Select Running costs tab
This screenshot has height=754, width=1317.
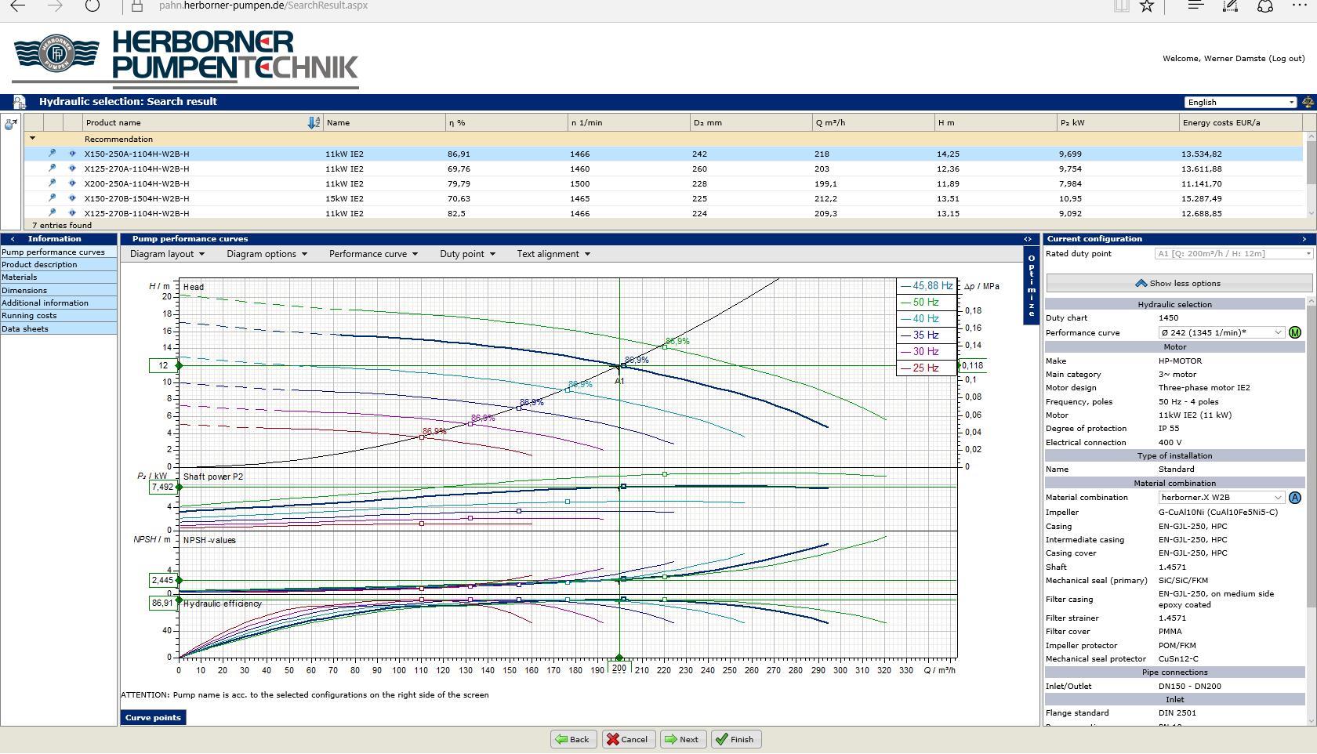pyautogui.click(x=59, y=316)
